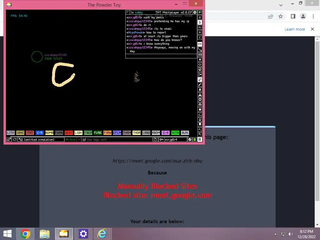Screen dimensions: 320x240
Task: Open the Solids square category icon
Action: pos(200,100)
